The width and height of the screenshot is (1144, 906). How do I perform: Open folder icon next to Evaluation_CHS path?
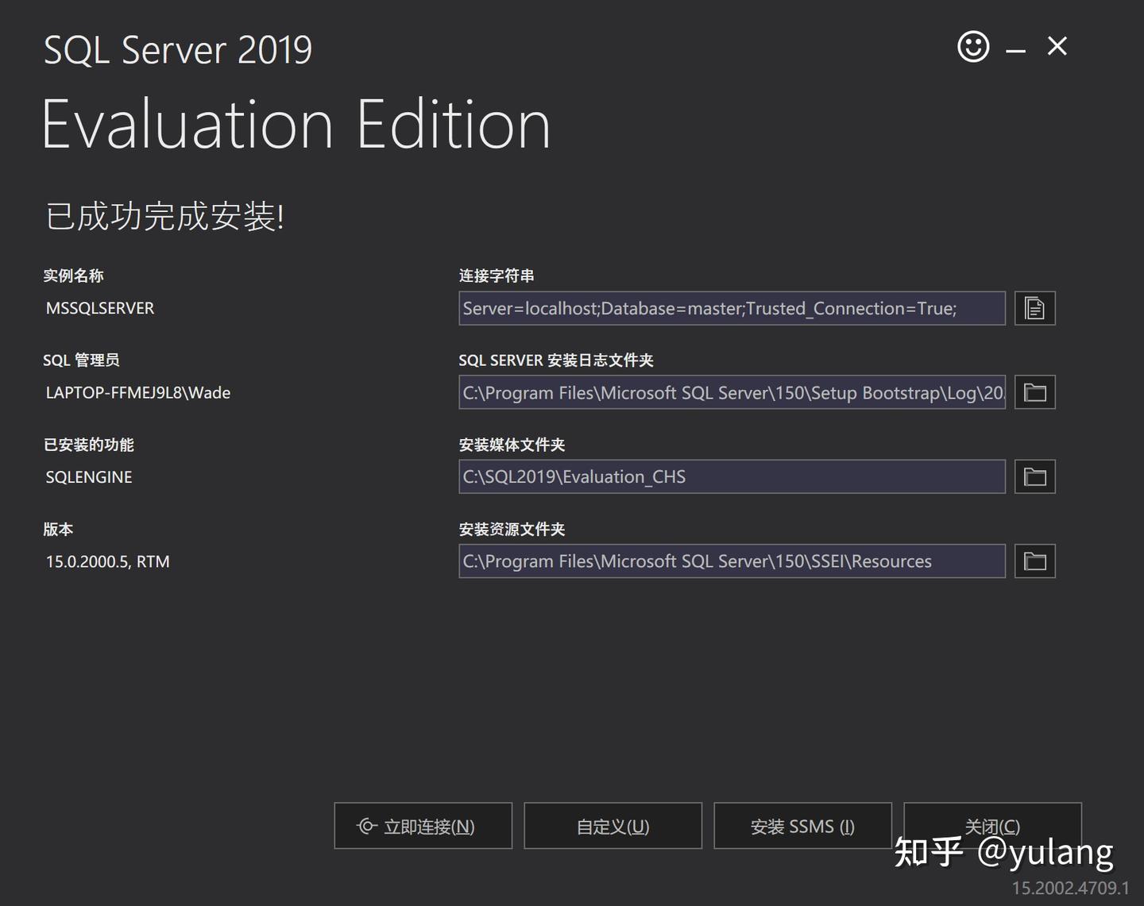tap(1034, 476)
